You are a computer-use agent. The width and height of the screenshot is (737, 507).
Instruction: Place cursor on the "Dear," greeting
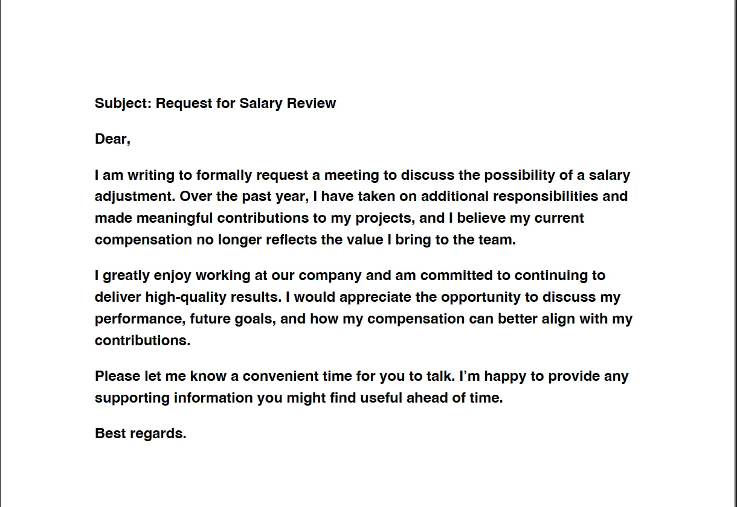click(112, 139)
